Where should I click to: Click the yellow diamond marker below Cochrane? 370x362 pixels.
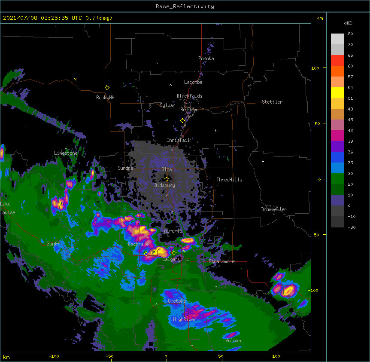pyautogui.click(x=146, y=254)
